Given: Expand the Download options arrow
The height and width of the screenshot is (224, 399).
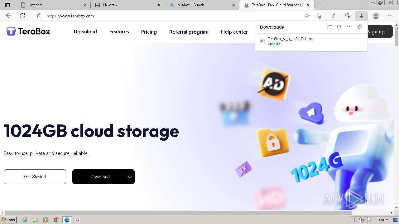Looking at the screenshot, I should click(x=130, y=177).
